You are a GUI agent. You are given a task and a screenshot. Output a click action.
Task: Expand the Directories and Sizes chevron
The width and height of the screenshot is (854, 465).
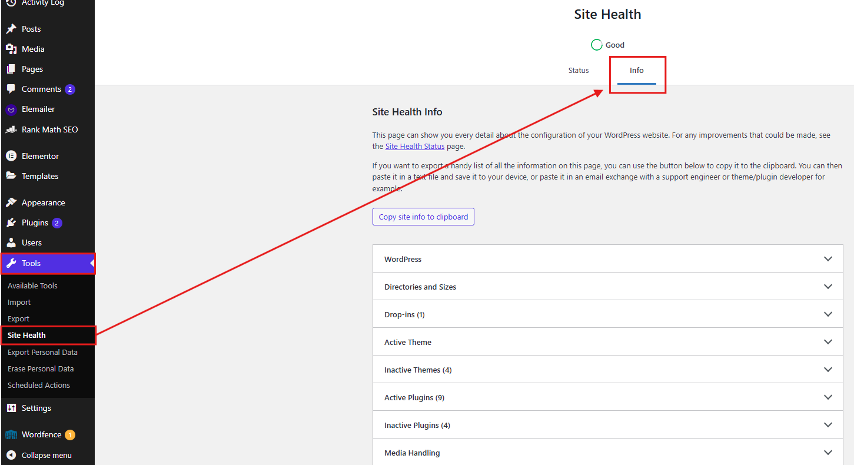coord(828,287)
